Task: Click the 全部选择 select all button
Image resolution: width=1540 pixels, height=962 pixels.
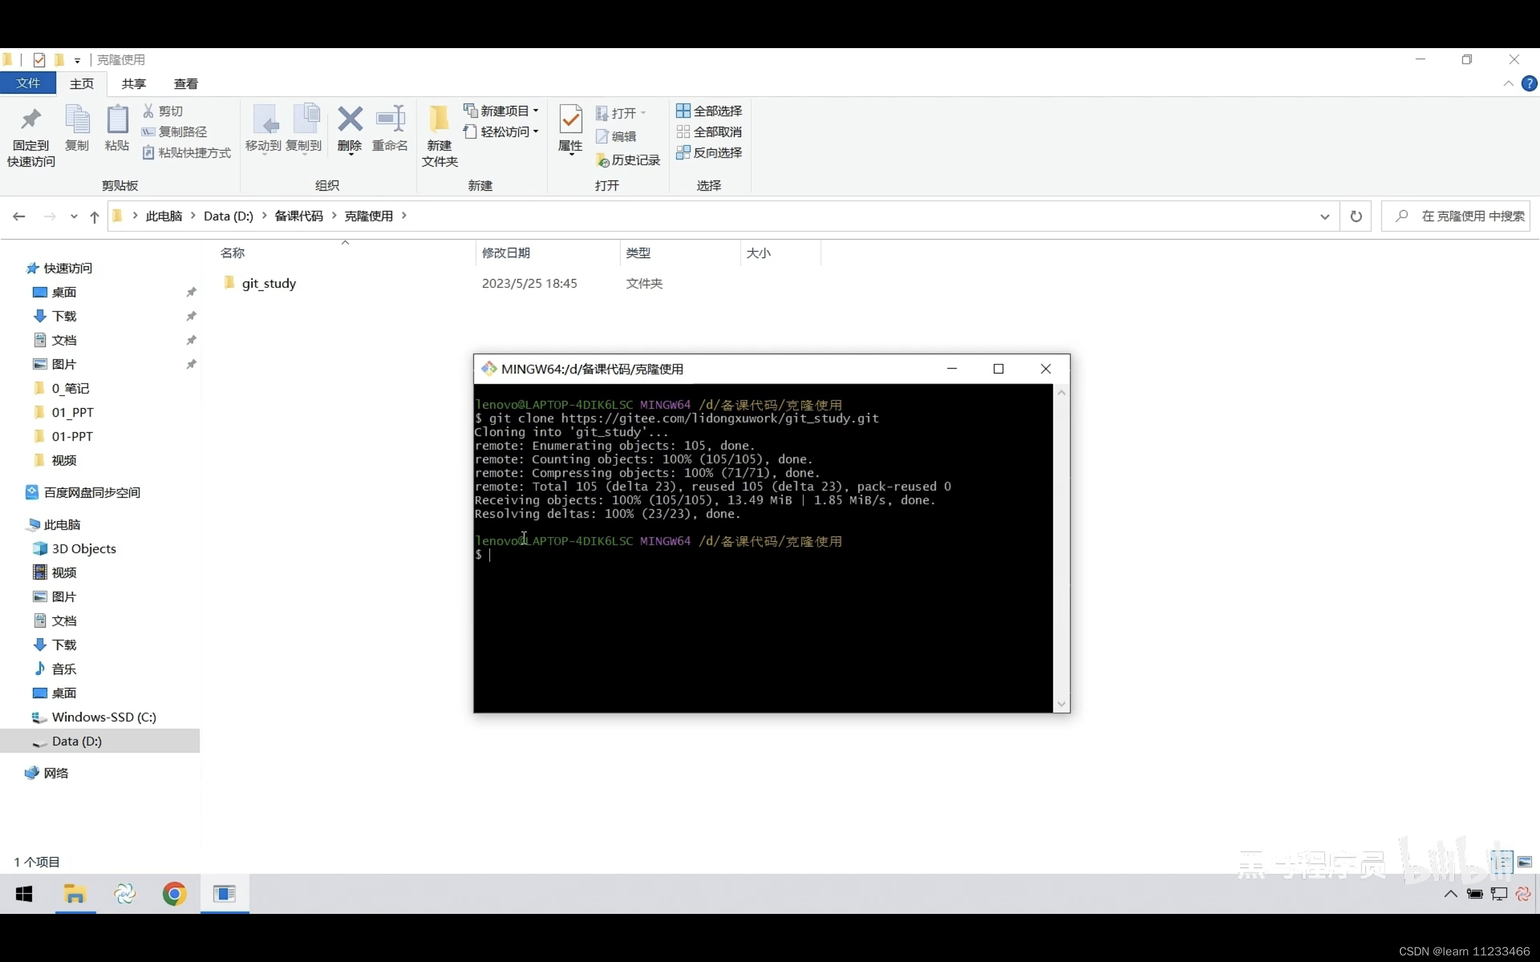Action: (709, 110)
